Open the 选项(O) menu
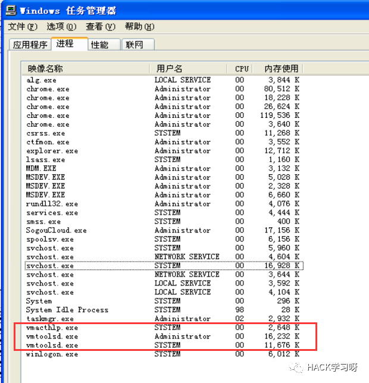 pos(61,26)
